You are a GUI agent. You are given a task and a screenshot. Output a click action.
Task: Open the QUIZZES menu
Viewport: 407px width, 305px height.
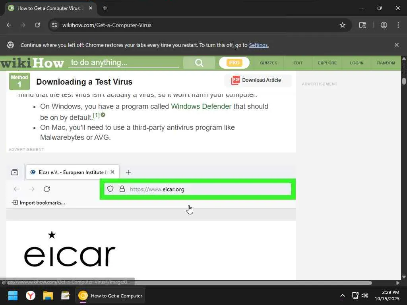269,63
